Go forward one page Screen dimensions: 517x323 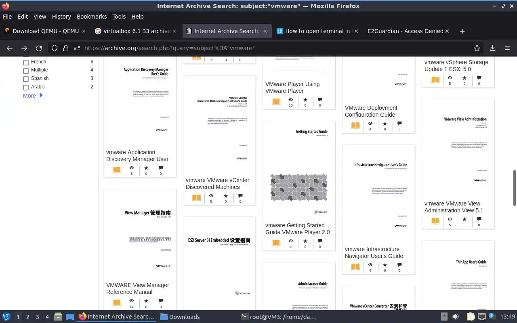(x=24, y=48)
